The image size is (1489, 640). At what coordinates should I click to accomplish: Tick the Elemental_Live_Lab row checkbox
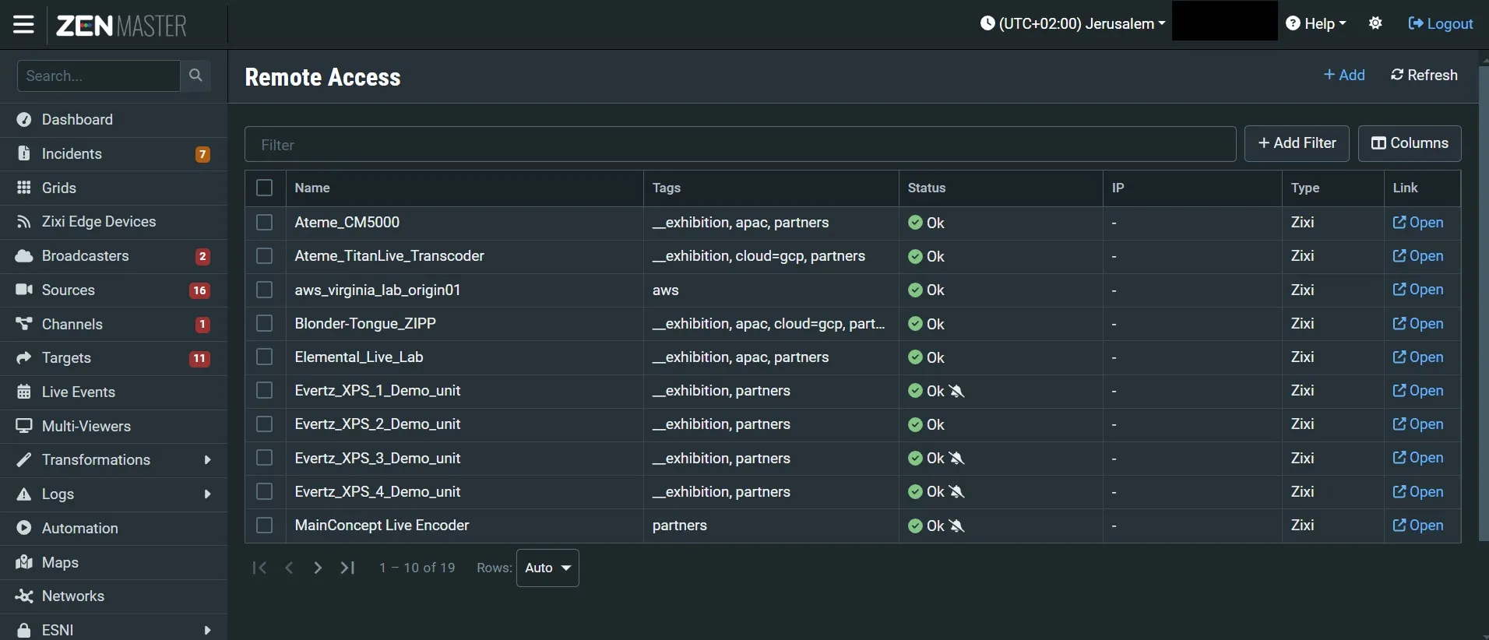tap(265, 357)
